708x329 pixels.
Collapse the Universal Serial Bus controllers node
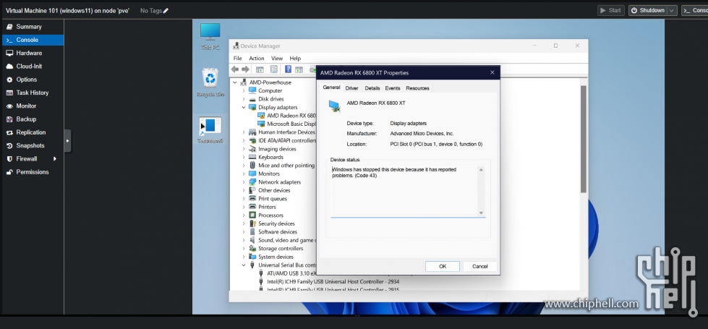click(244, 265)
